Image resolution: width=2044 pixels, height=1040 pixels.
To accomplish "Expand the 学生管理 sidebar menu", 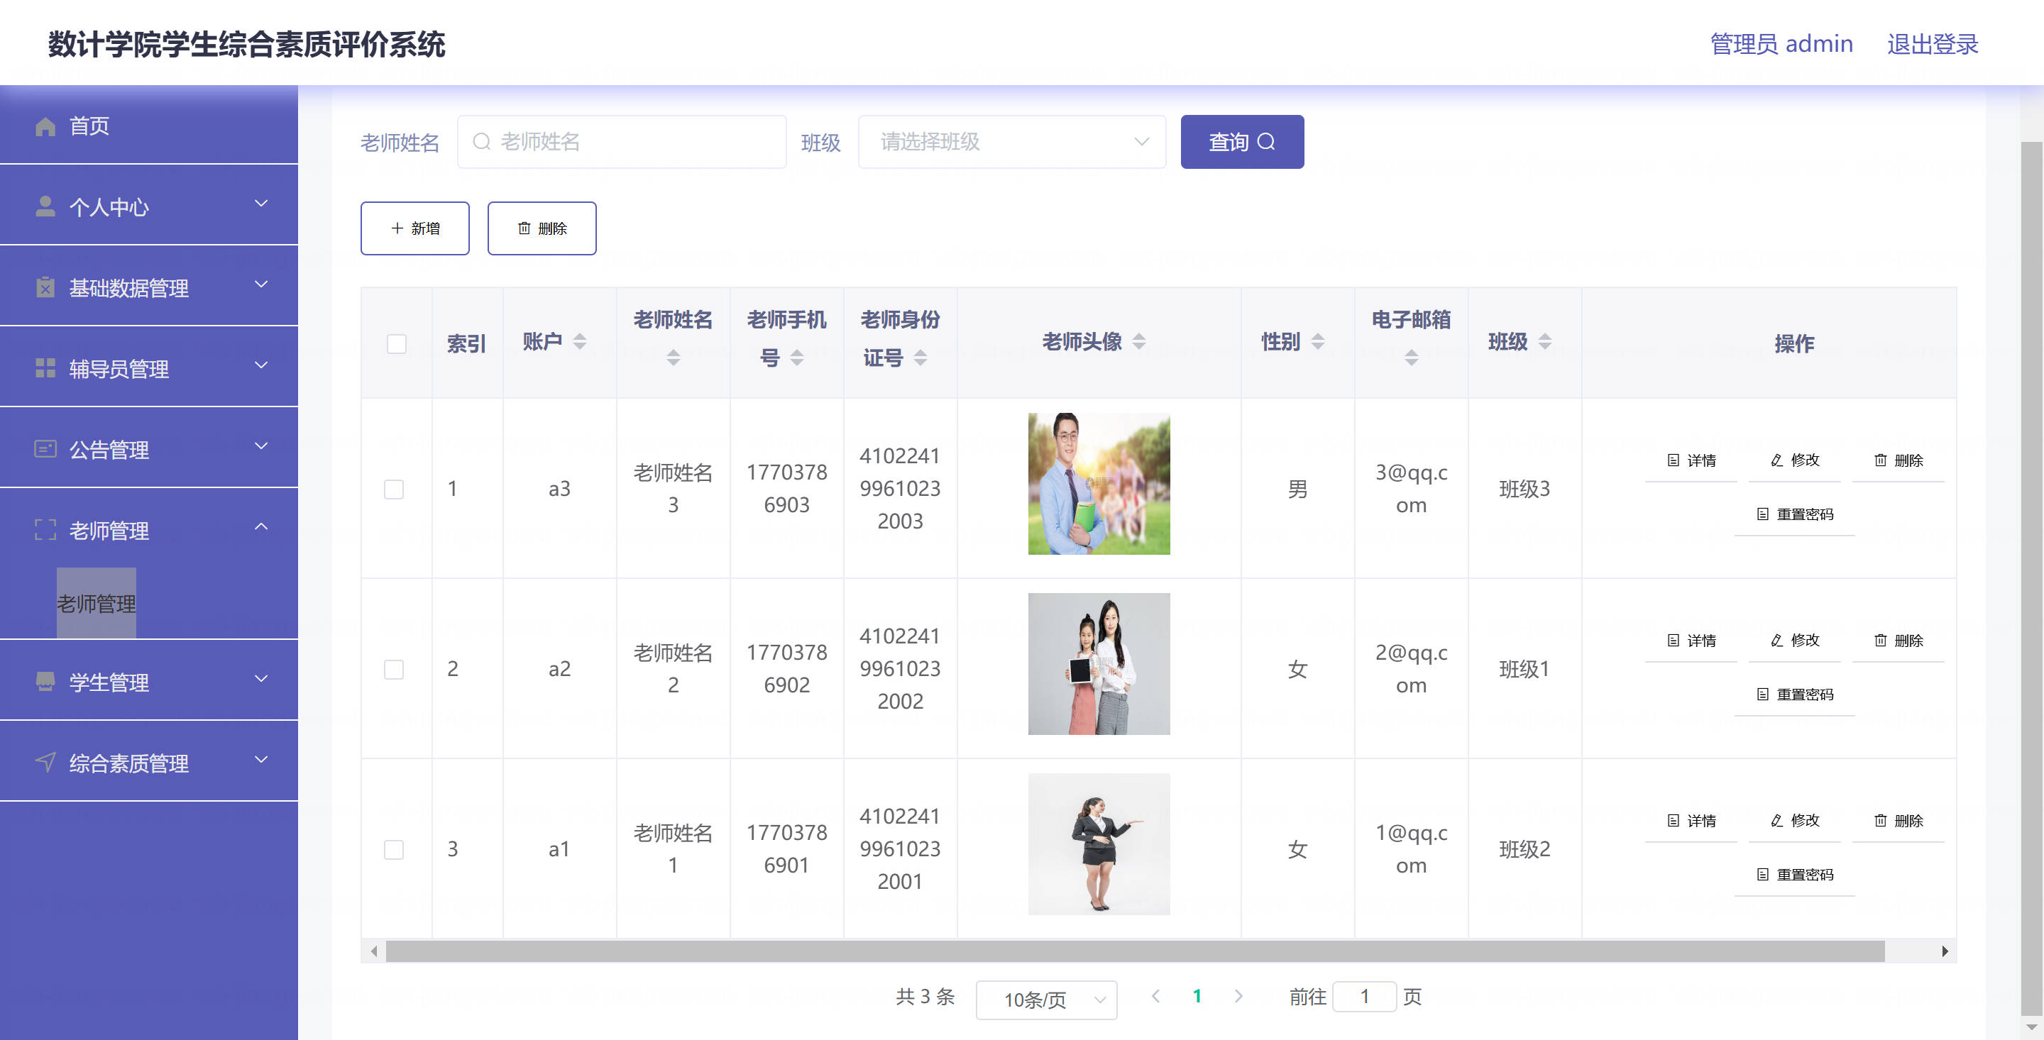I will [149, 680].
